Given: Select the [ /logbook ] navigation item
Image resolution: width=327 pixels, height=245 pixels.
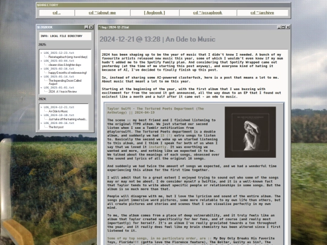Looking at the screenshot, I should click(154, 13).
